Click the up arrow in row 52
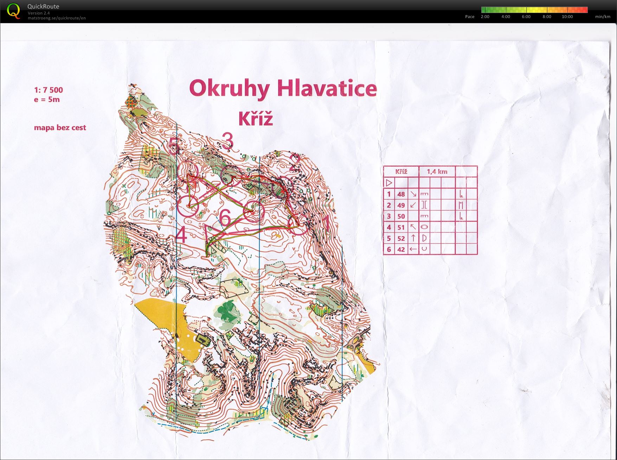 (413, 238)
